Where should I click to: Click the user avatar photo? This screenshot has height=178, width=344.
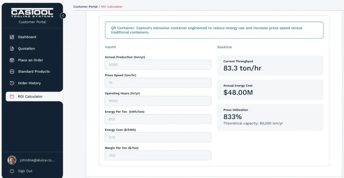12,160
